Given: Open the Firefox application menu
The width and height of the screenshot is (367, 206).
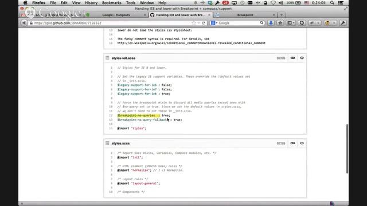Looking at the screenshot, I should click(x=38, y=3).
